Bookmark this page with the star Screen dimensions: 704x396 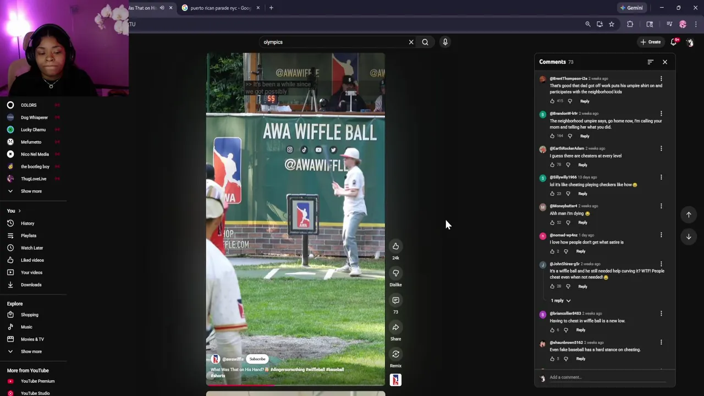tap(611, 24)
